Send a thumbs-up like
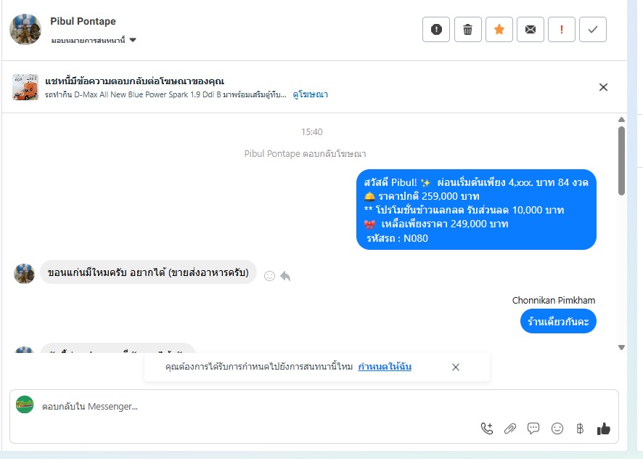This screenshot has width=643, height=459. (x=603, y=428)
